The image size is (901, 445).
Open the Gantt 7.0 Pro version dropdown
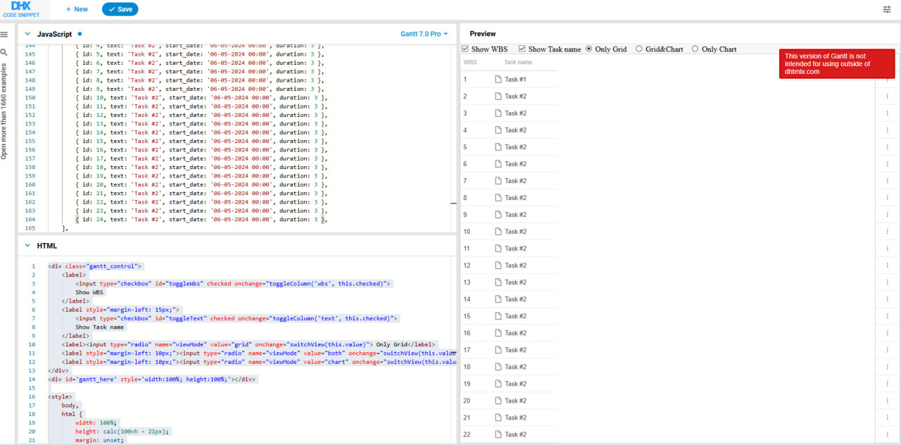click(424, 34)
